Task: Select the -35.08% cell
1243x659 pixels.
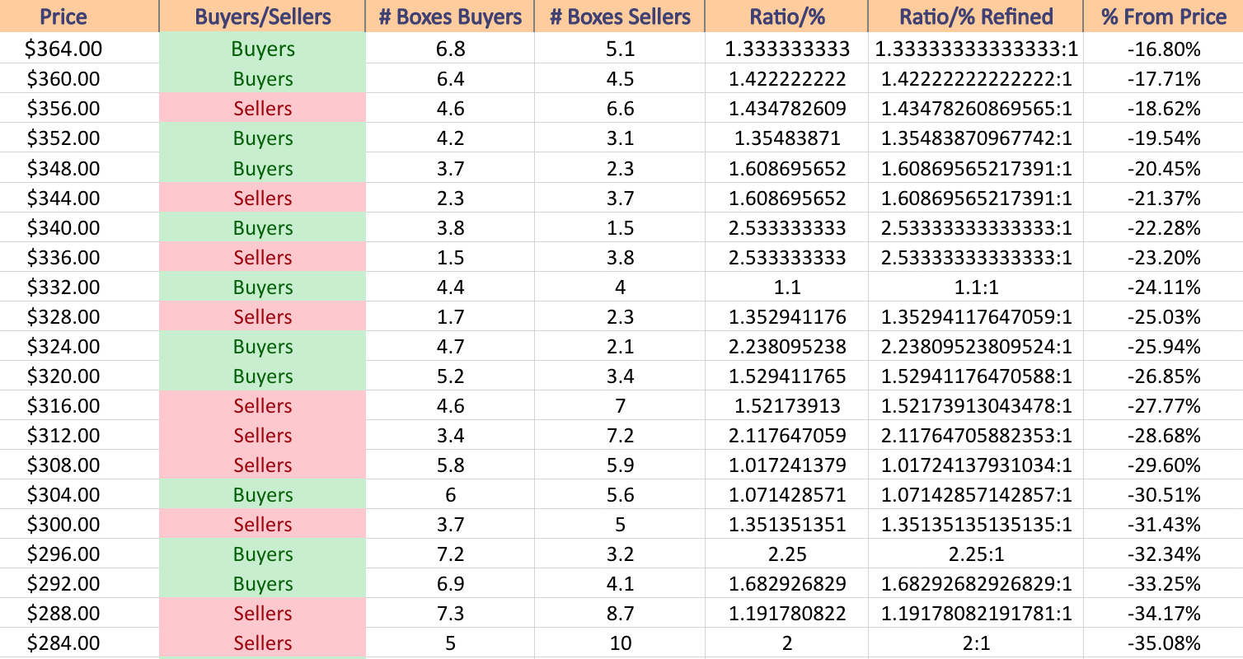Action: click(x=1164, y=643)
